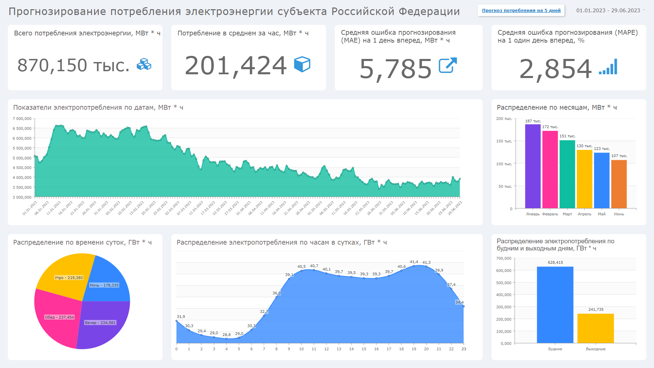Click the 40,7 hourly data label

tap(314, 266)
